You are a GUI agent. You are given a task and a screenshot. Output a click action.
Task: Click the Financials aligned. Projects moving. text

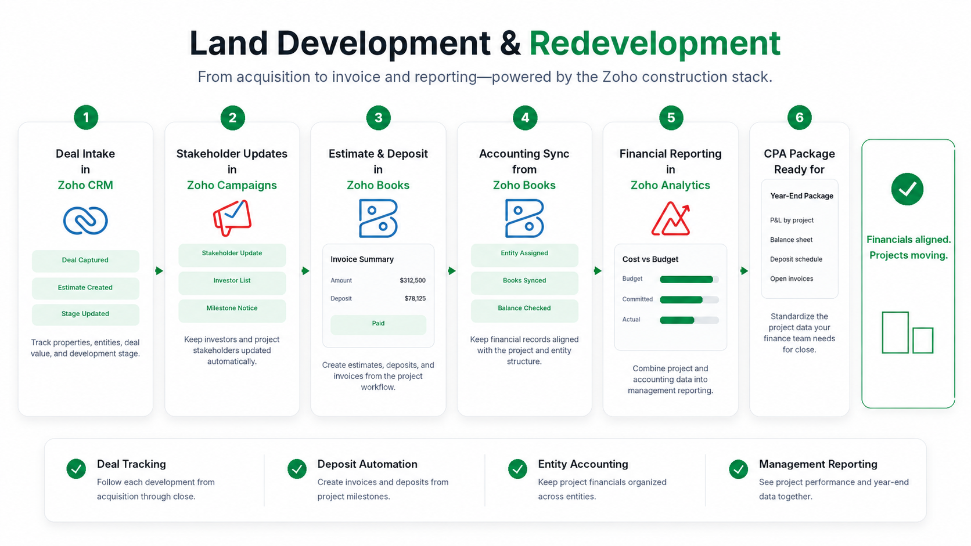point(908,248)
